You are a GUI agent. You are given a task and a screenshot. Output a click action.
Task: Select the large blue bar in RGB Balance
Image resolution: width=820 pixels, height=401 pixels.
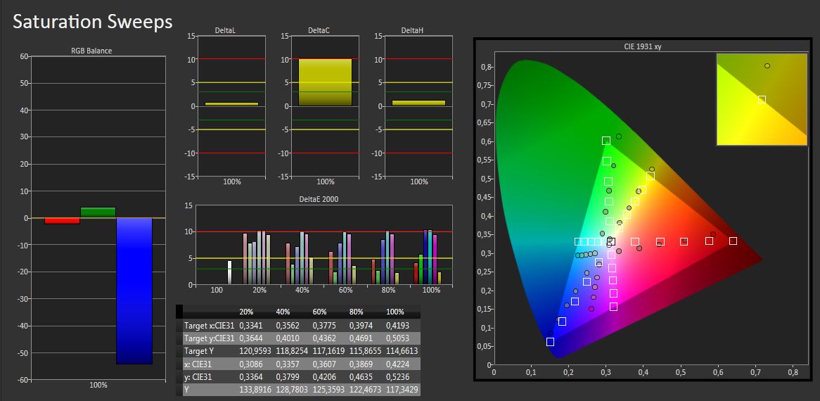point(134,291)
